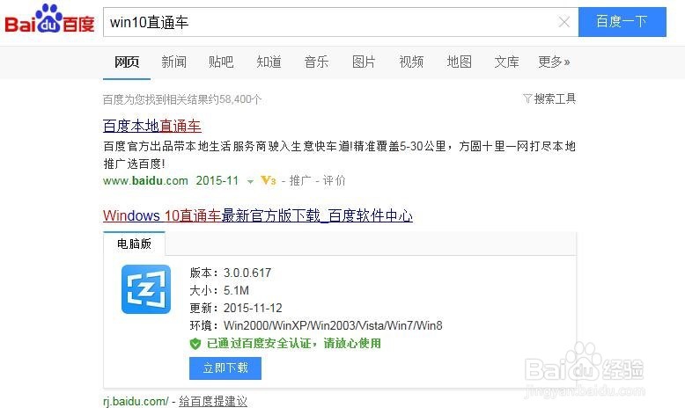Click the 立即下载 download button
Image resolution: width=685 pixels, height=415 pixels.
click(x=225, y=368)
